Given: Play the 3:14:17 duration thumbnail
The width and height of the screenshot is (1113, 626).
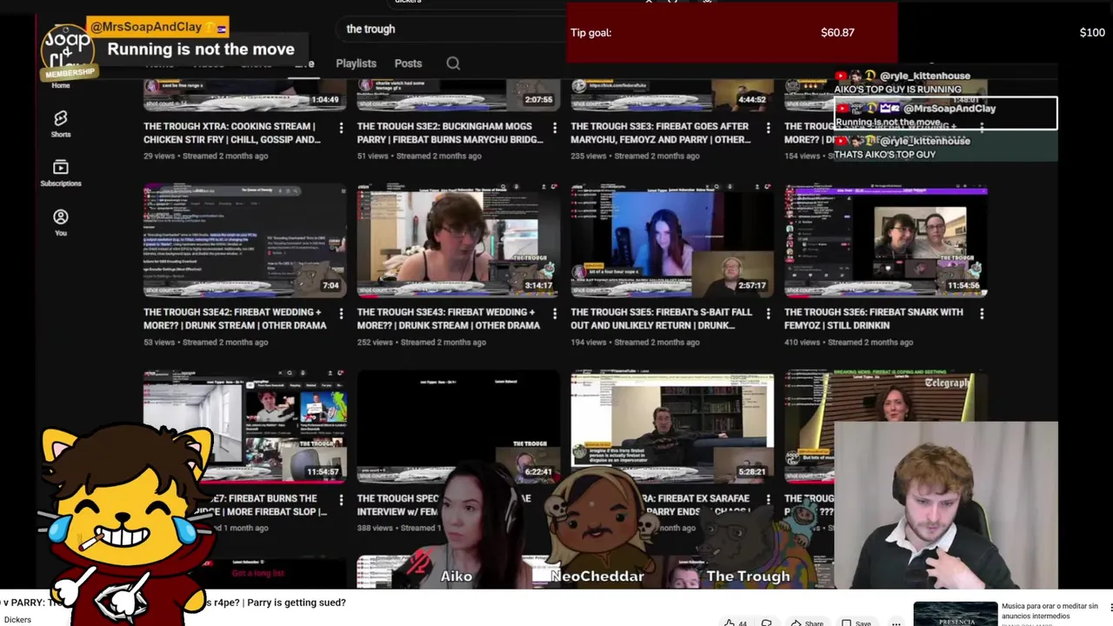Looking at the screenshot, I should tap(458, 240).
